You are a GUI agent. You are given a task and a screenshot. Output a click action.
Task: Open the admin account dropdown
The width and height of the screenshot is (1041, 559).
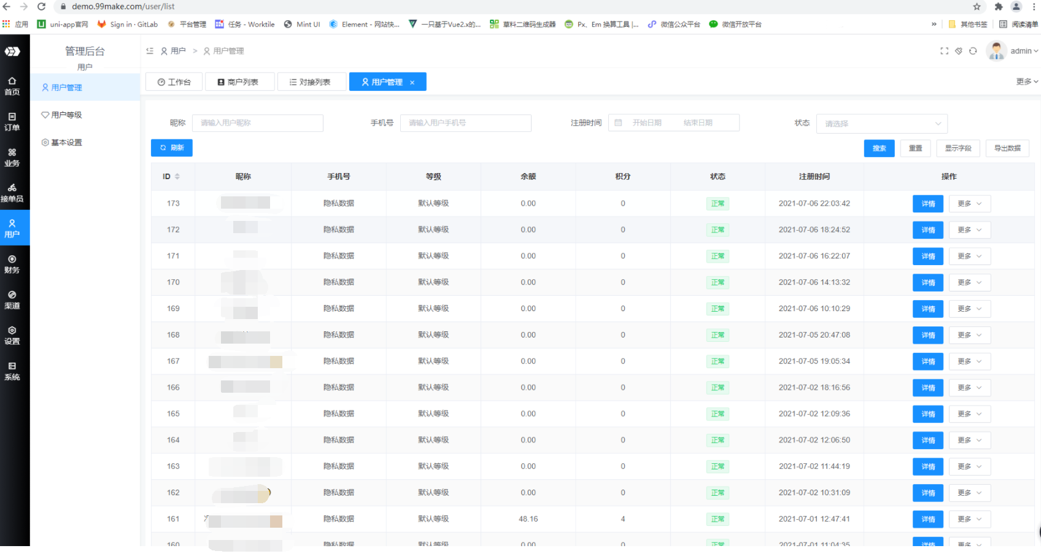[1023, 51]
